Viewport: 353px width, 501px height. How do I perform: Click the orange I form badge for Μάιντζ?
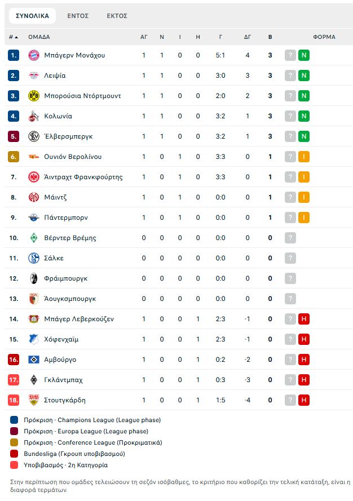point(304,197)
